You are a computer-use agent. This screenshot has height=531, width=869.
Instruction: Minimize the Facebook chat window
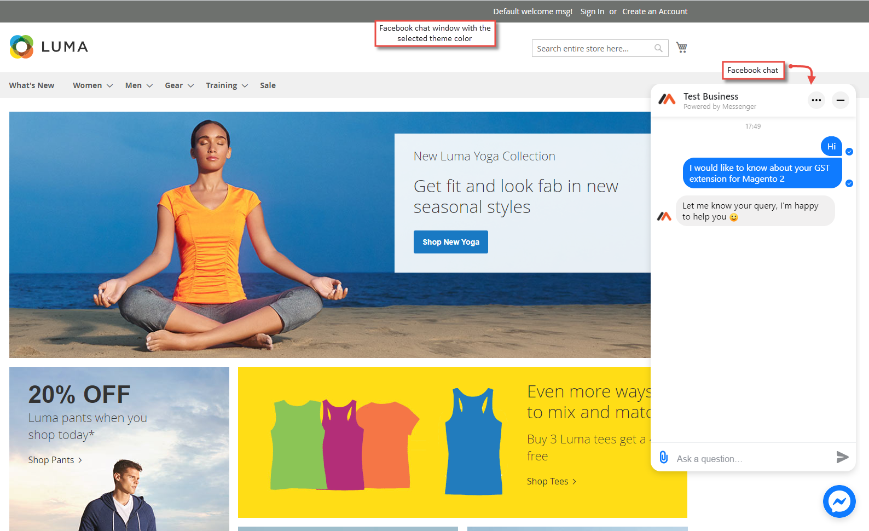(841, 100)
